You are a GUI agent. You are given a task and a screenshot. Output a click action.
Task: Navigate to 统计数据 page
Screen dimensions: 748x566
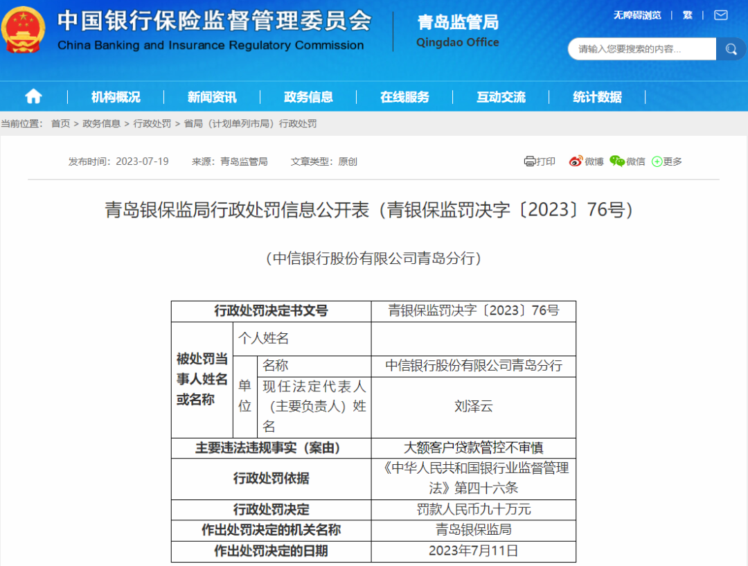tap(597, 97)
